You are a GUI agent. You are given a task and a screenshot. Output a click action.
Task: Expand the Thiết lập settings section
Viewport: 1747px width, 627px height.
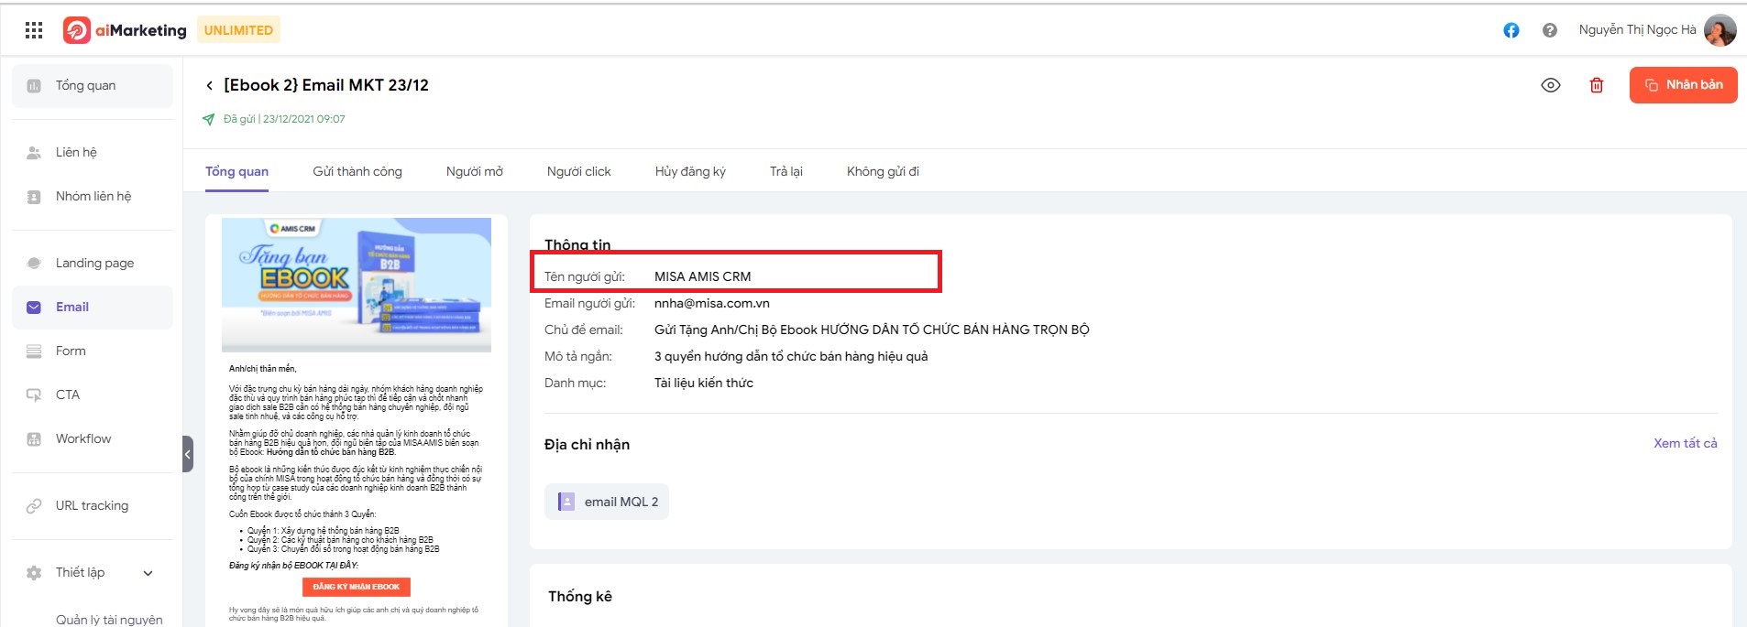[93, 572]
